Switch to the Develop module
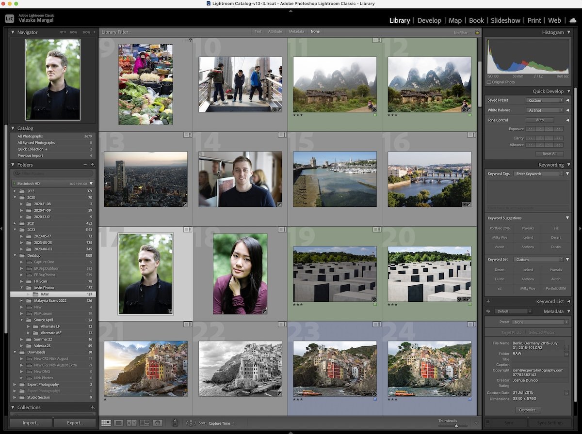The height and width of the screenshot is (434, 582). 429,20
